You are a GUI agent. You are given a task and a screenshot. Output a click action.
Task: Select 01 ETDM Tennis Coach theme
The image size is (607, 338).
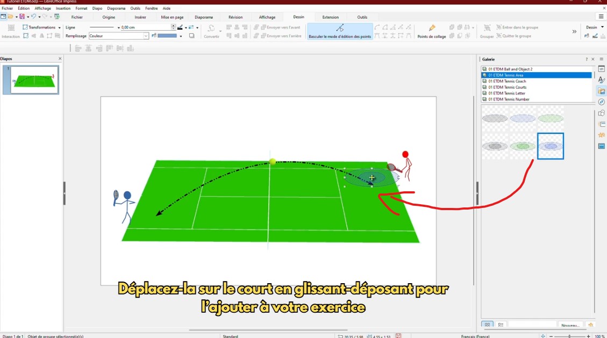point(507,81)
